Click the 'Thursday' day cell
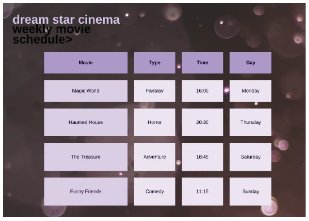309x221 pixels. (250, 122)
